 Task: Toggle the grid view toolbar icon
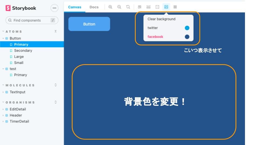click(175, 7)
